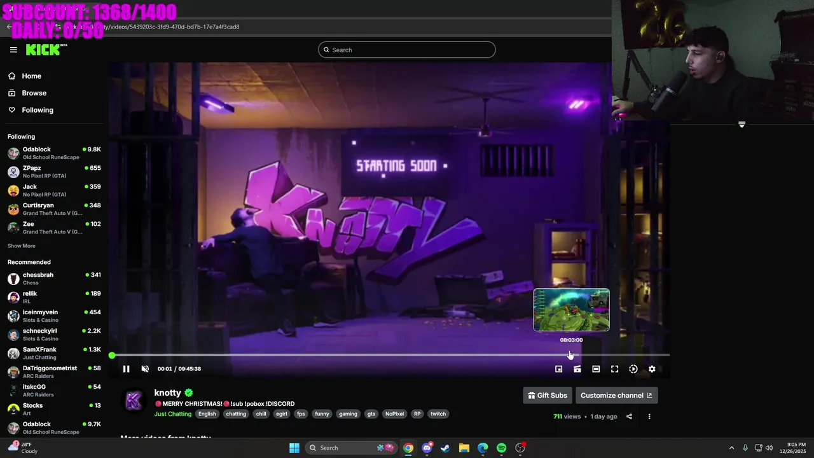Click the video seek bar at 08:03:00

point(571,355)
